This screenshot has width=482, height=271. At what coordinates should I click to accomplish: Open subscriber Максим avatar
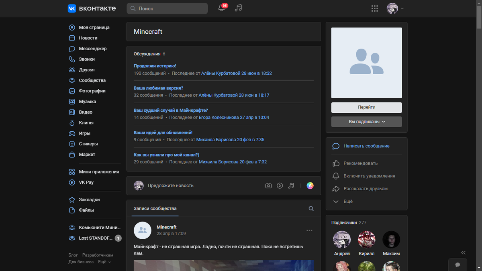coord(391,240)
